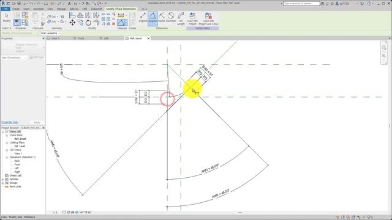The width and height of the screenshot is (392, 220).
Task: Open the New Dimensions dropdown
Action: click(14, 57)
